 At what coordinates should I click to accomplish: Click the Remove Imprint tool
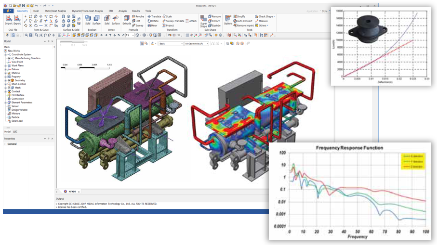[x=244, y=26]
